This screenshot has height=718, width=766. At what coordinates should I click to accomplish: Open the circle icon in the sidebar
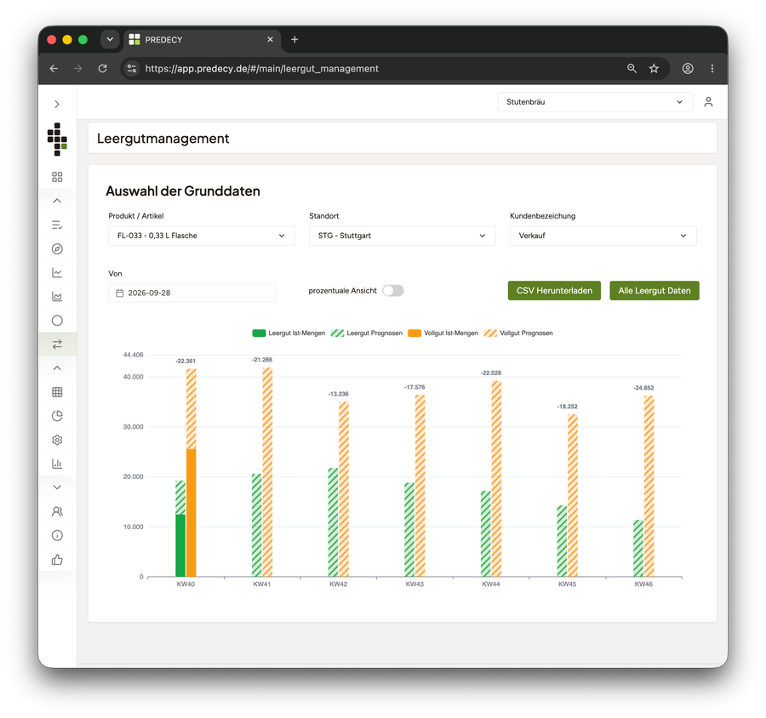click(x=57, y=321)
